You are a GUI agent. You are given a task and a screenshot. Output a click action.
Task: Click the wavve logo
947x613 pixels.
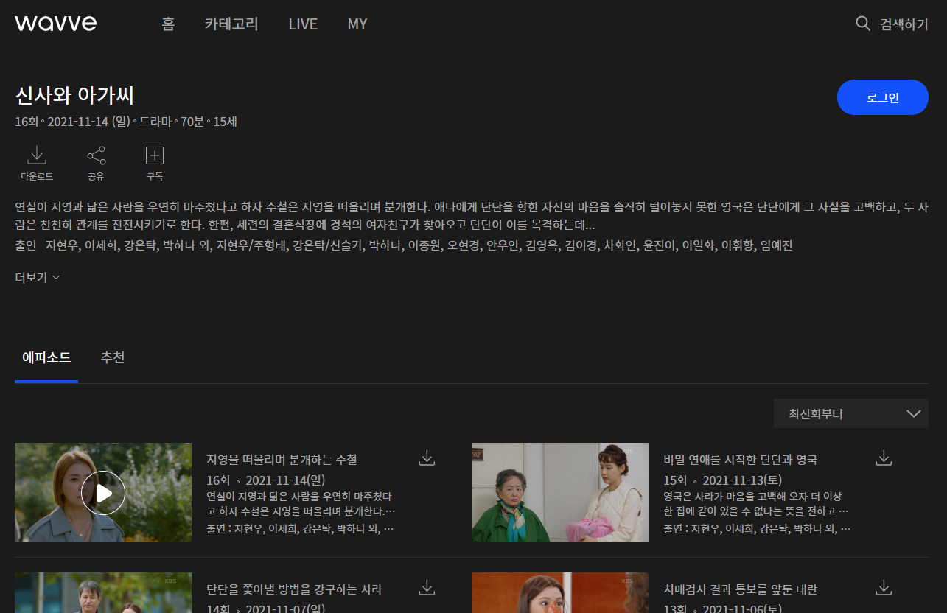click(x=56, y=24)
